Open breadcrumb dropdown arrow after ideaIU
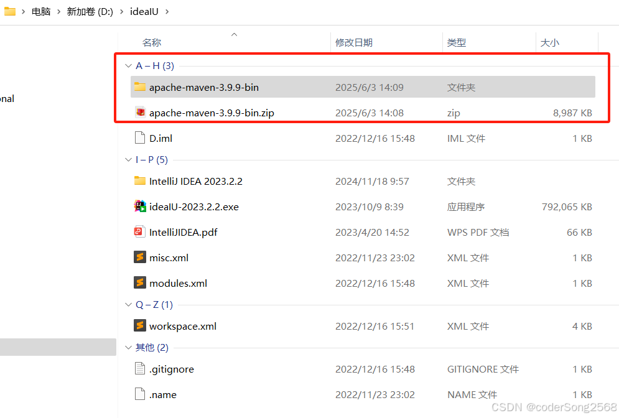 [167, 12]
